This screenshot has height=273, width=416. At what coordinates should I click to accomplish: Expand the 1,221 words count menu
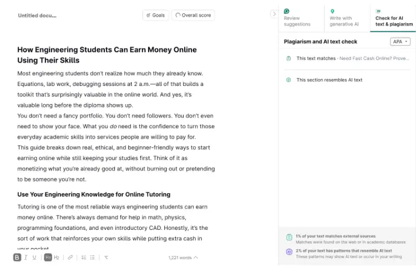(x=183, y=257)
